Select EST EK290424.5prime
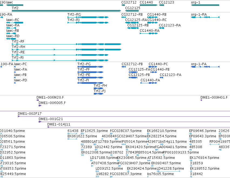This screenshot has height=178, width=230. (x=142, y=169)
